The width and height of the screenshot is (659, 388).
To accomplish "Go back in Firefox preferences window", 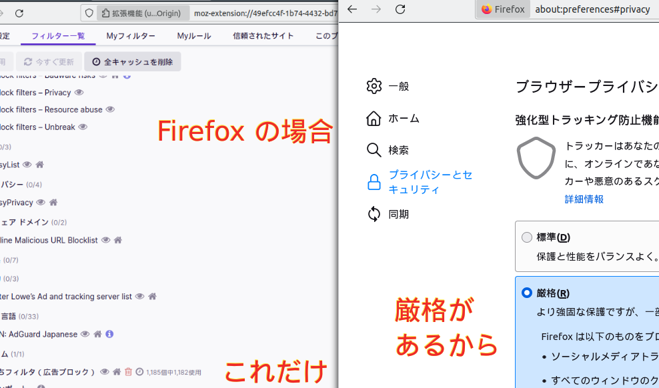I will click(x=352, y=9).
